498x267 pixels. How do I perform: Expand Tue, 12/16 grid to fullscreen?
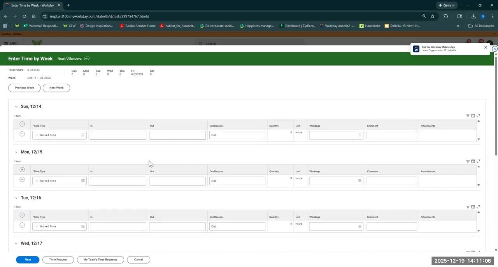(x=478, y=207)
